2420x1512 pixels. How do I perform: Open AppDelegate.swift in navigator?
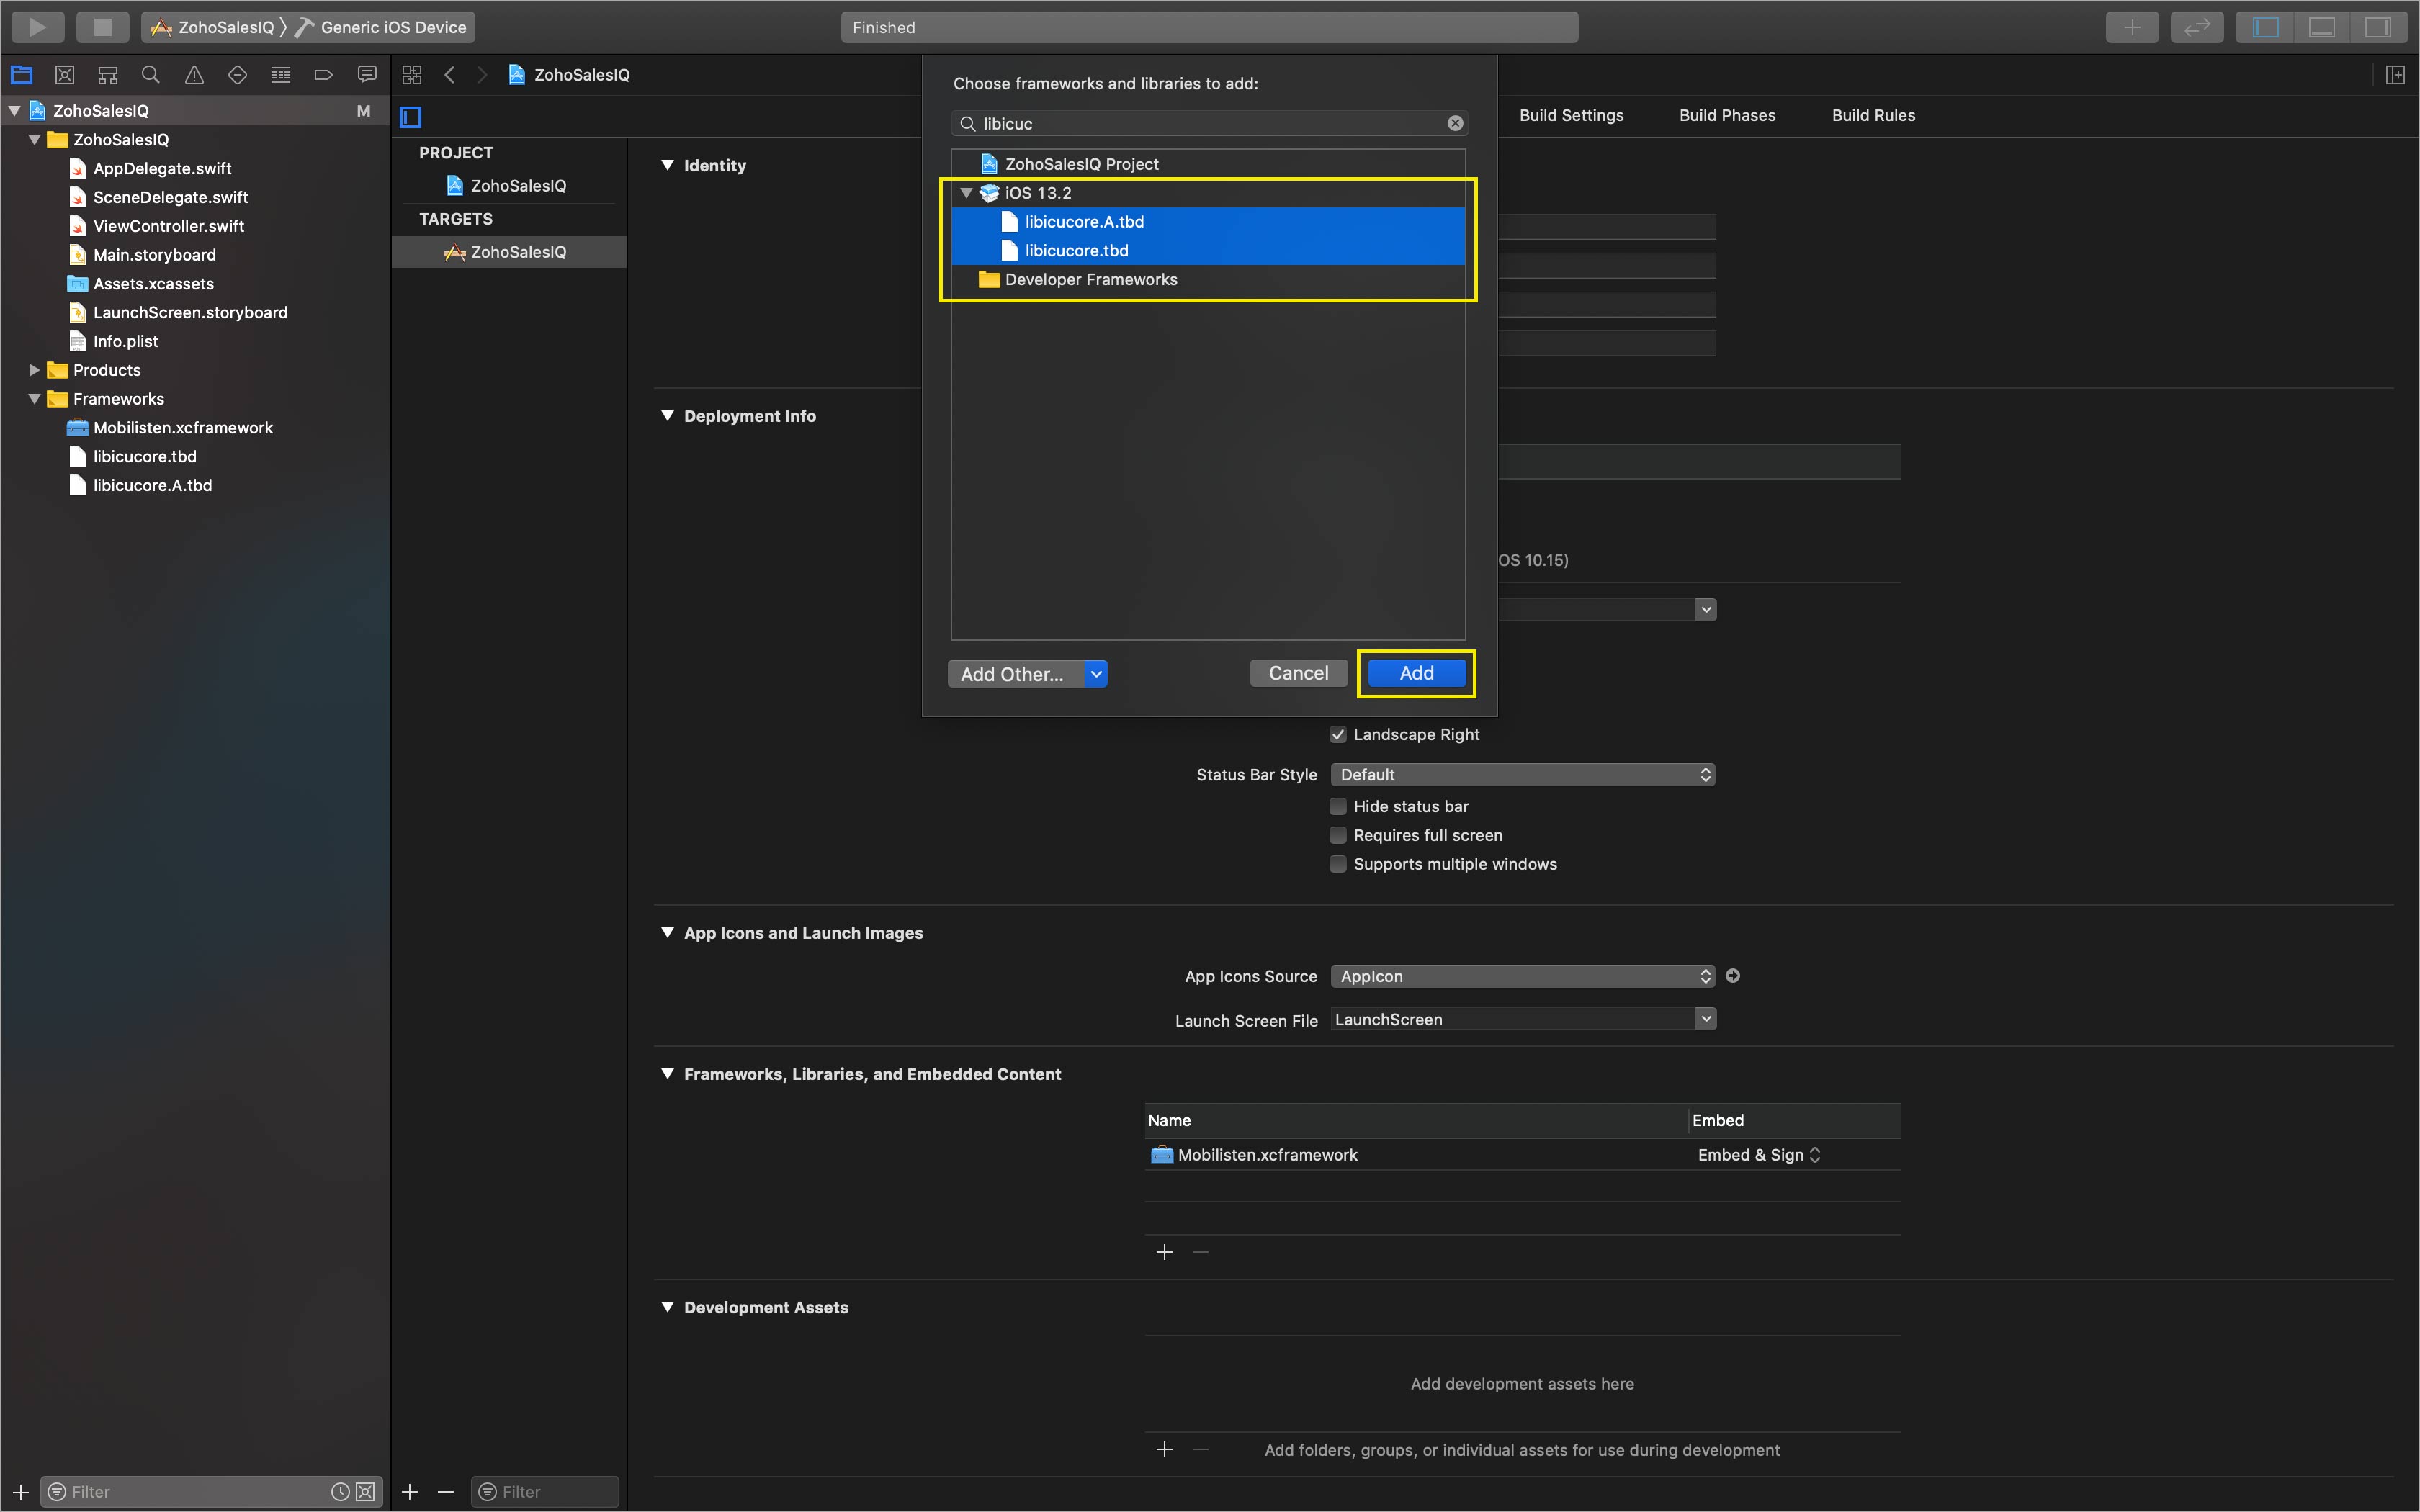click(x=162, y=169)
